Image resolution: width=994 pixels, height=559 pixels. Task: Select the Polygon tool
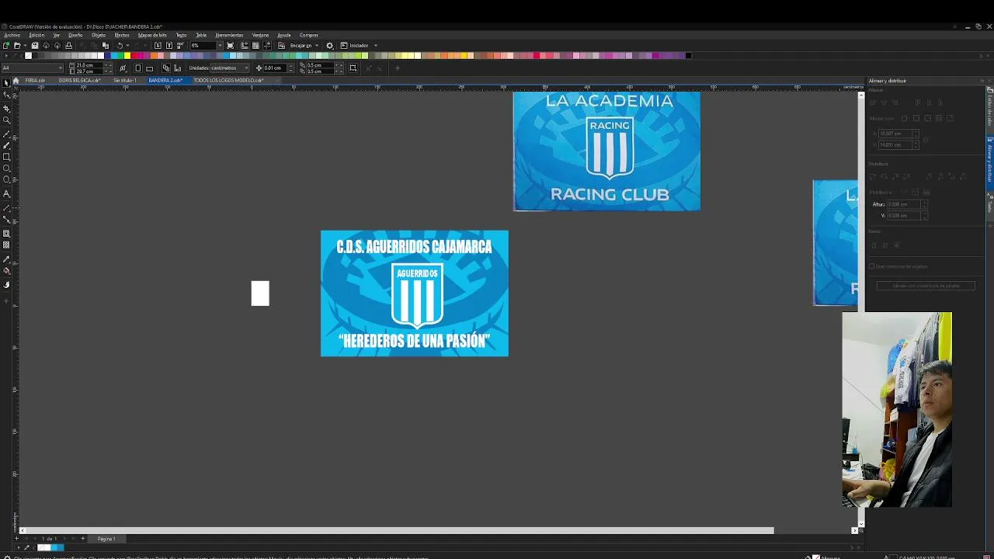(6, 180)
